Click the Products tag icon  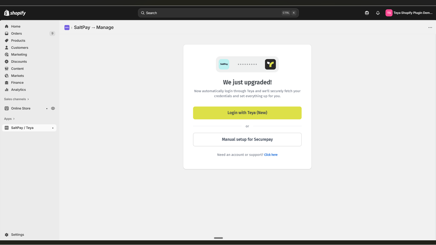[x=7, y=41]
